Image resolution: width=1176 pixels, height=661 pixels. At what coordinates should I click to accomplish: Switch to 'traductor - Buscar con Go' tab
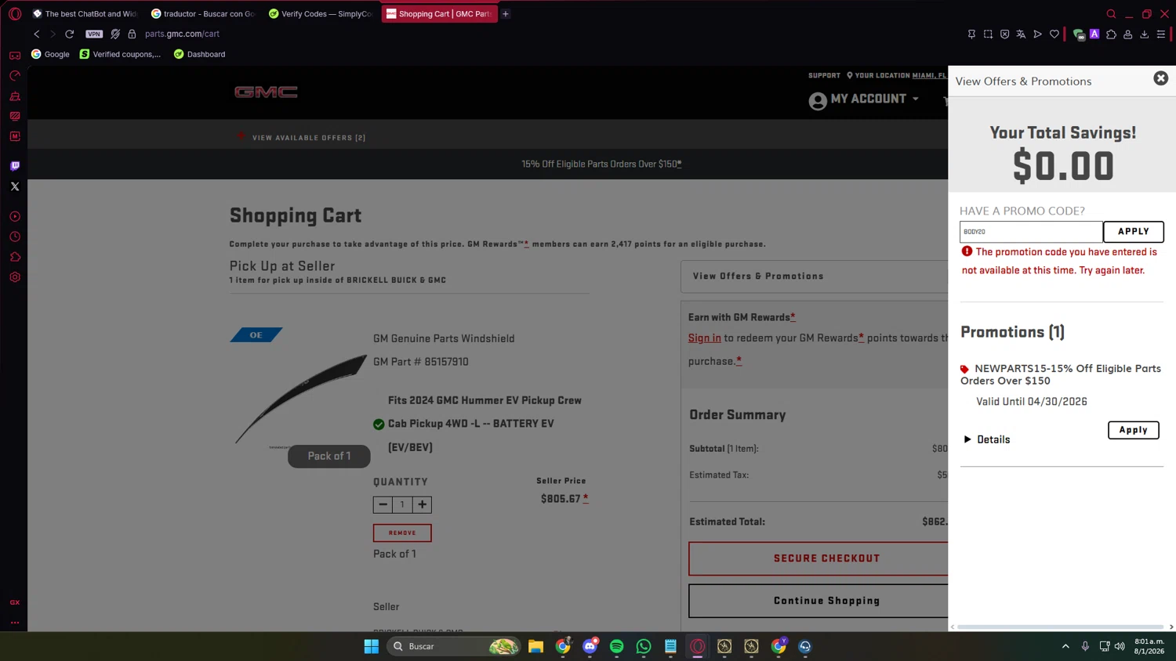point(203,14)
